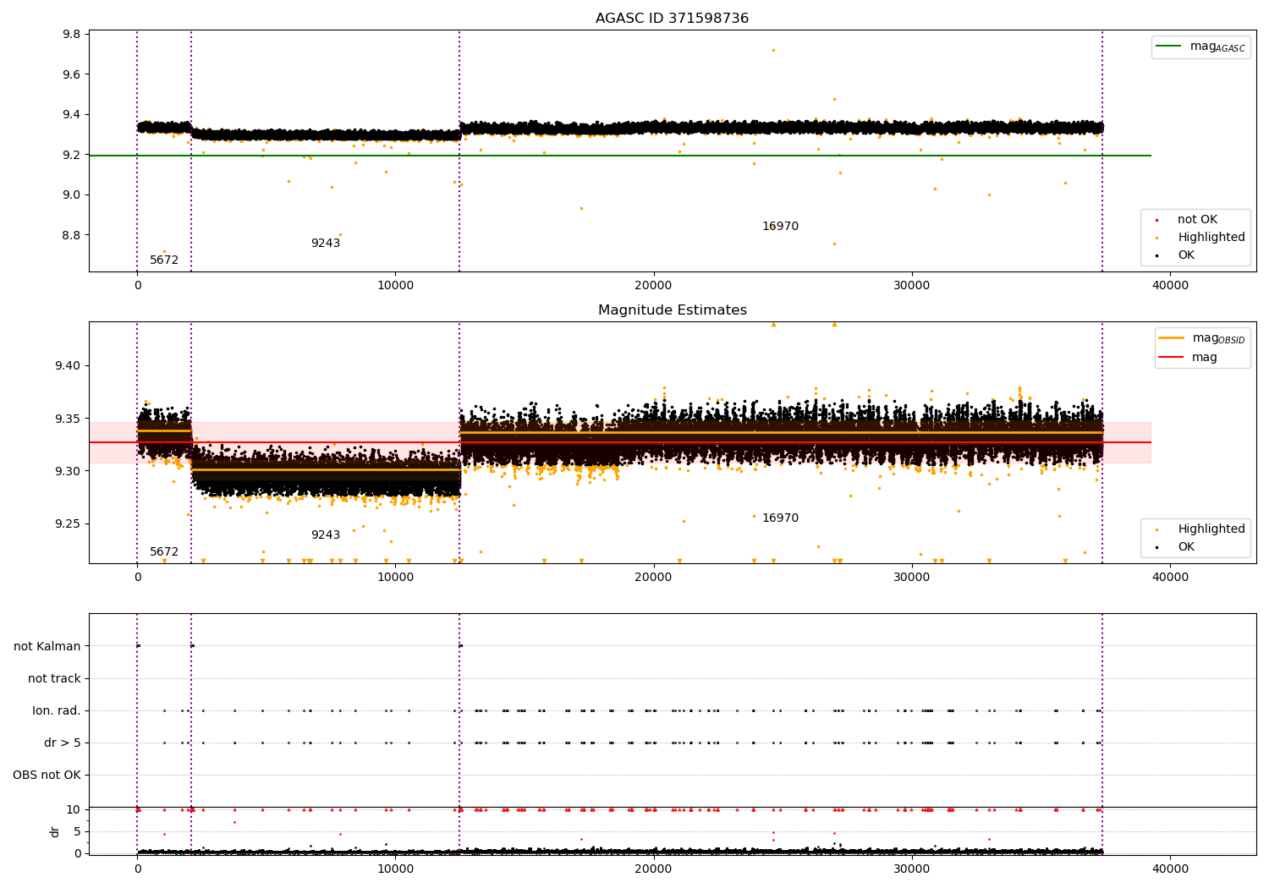Click the 'dr > 5' axis label
The image size is (1269, 888).
(63, 743)
